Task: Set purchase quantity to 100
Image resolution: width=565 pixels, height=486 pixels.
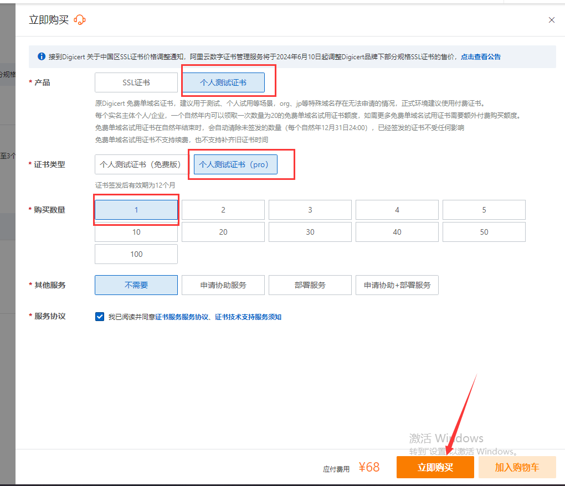Action: pos(136,254)
